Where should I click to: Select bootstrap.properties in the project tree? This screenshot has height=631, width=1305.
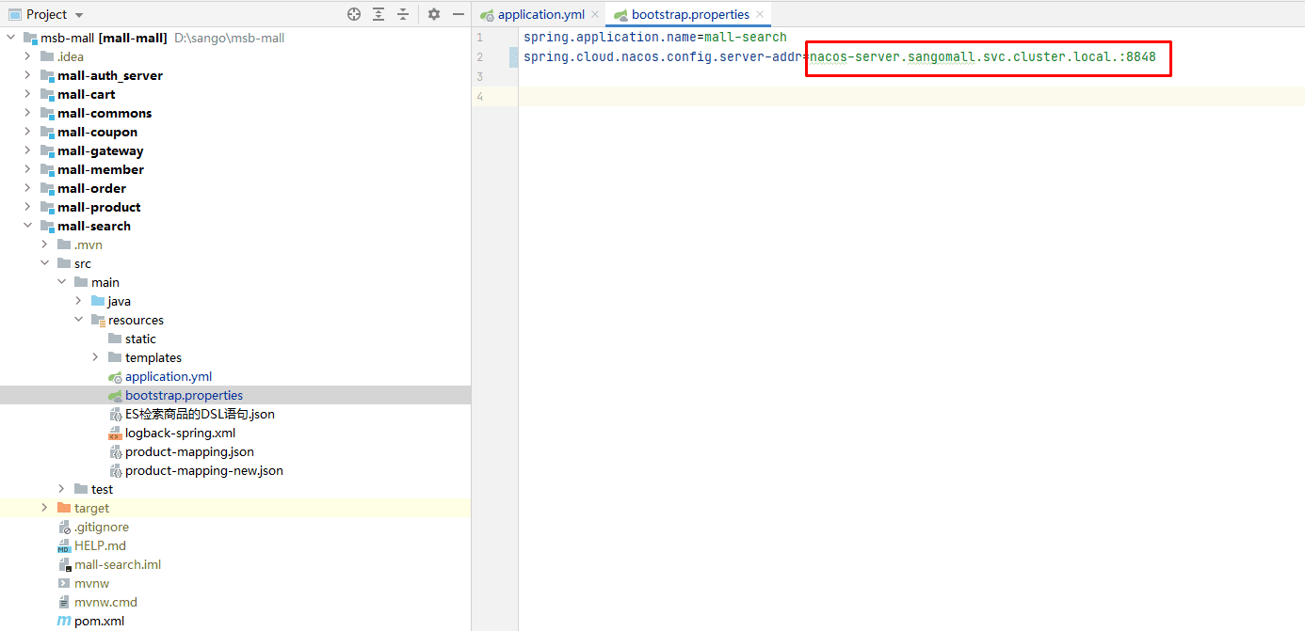click(x=184, y=395)
